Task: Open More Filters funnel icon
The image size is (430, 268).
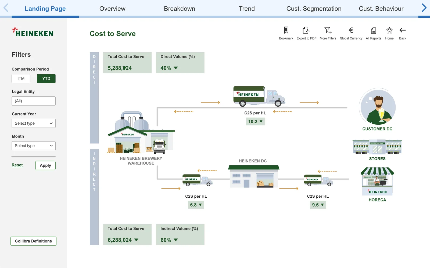Action: pos(328,30)
